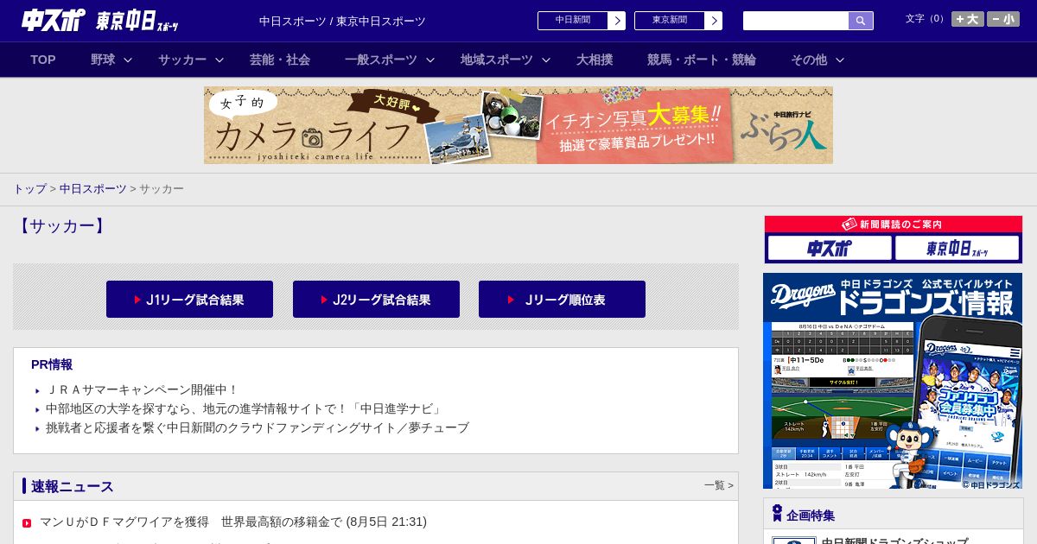Click the red bullet icon beside マンＵ headline
1037x544 pixels.
pos(27,523)
